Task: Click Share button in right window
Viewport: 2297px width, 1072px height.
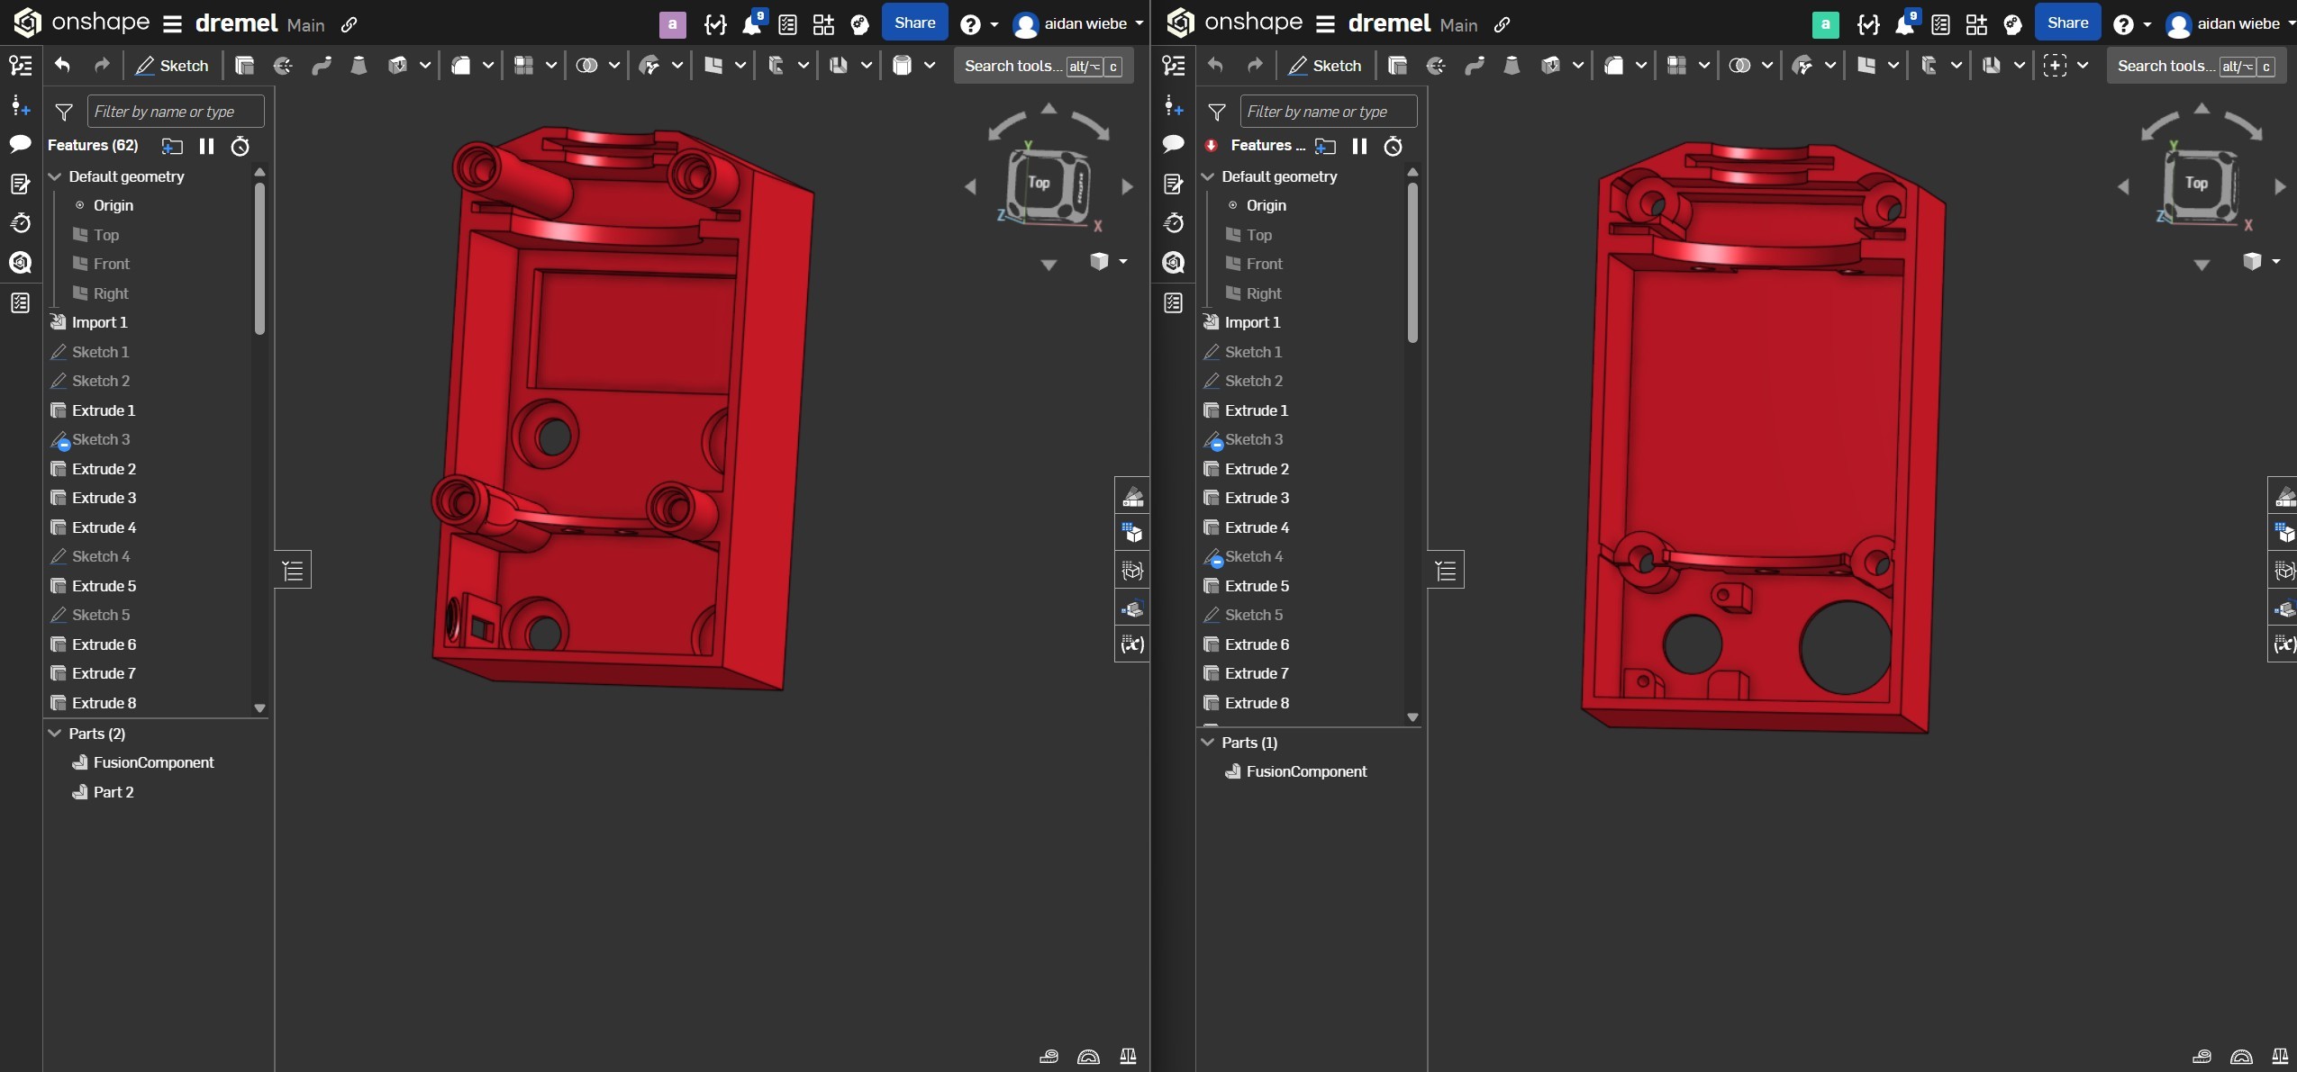Action: pyautogui.click(x=2067, y=23)
